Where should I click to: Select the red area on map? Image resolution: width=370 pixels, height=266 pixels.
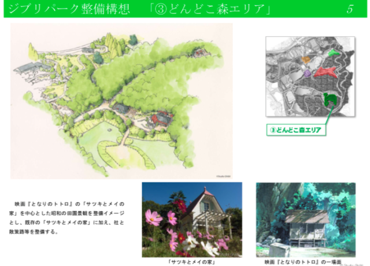[325, 72]
